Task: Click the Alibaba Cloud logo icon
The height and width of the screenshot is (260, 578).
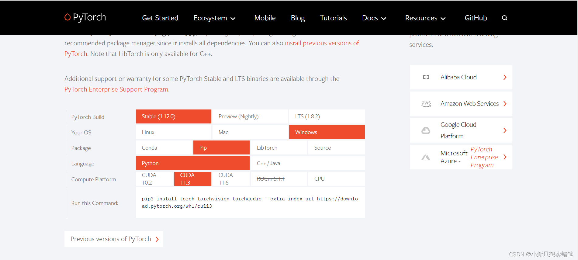Action: coord(426,77)
